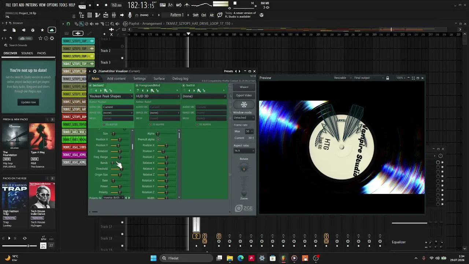The height and width of the screenshot is (264, 469).
Task: Switch to the Settings tab in Visualizer
Action: (x=139, y=78)
